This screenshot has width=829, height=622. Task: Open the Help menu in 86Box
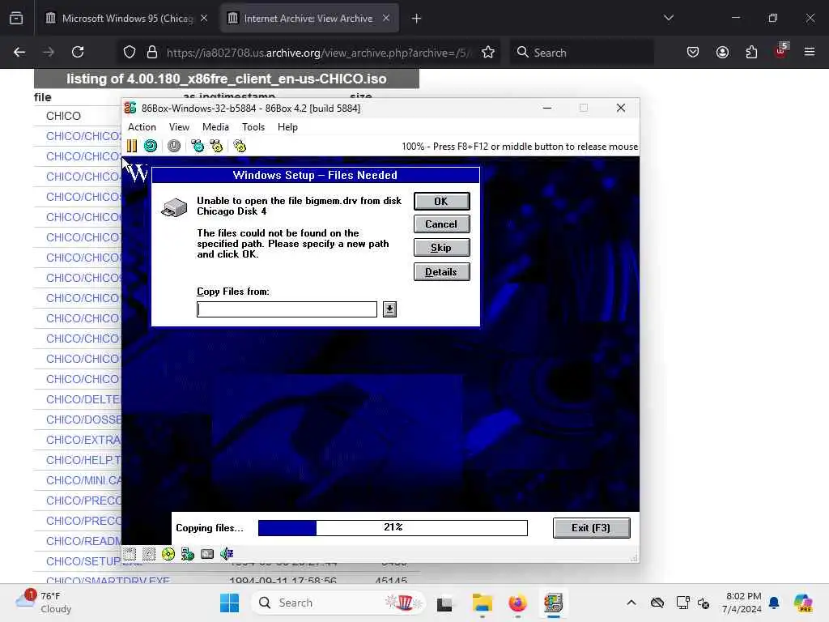[287, 127]
